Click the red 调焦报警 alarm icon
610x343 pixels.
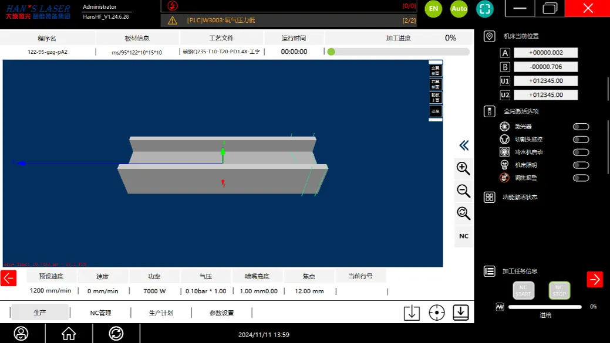click(x=504, y=178)
